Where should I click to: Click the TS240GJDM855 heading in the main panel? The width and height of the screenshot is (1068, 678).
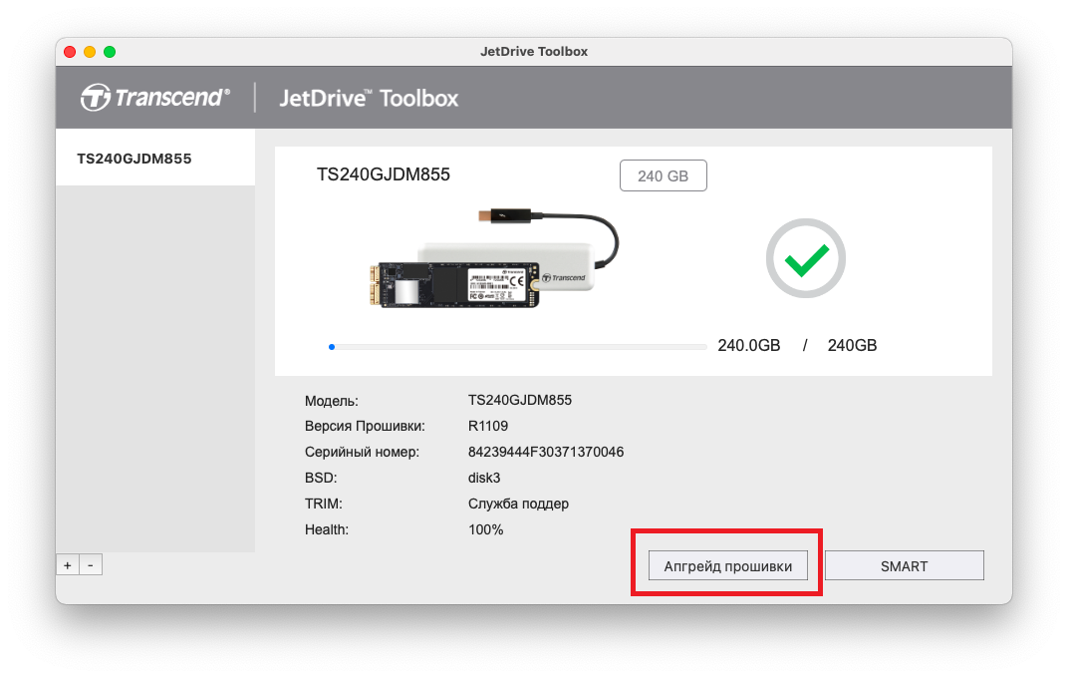tap(384, 174)
